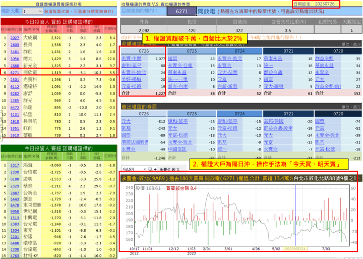Open stock code link 6271 同欣電

point(15,73)
